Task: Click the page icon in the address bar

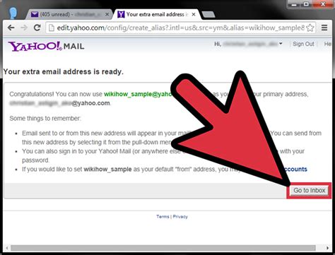Action: [51, 28]
